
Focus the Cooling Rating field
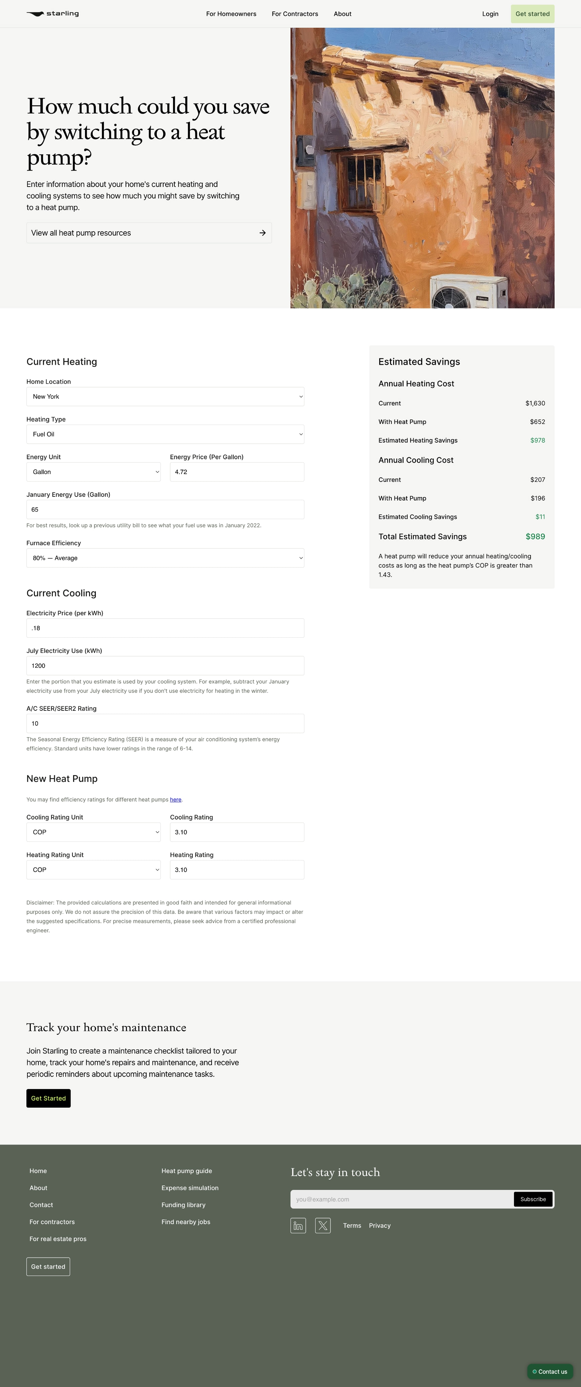point(237,832)
